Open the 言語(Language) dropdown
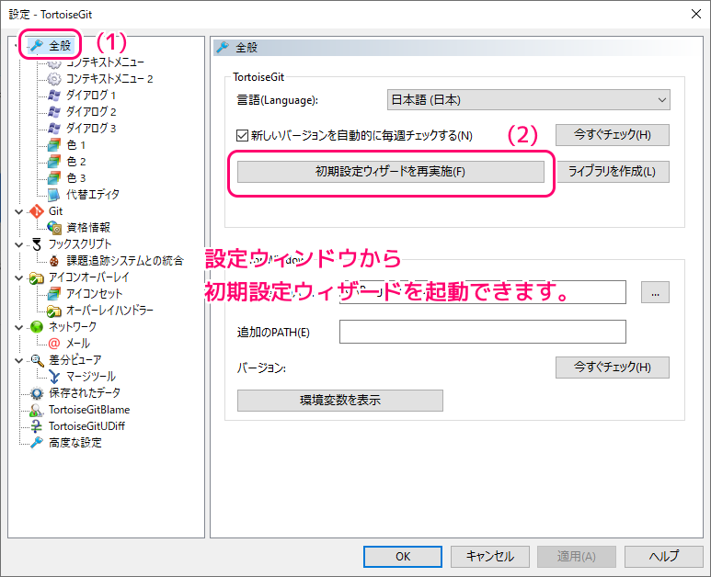711x577 pixels. pos(528,100)
